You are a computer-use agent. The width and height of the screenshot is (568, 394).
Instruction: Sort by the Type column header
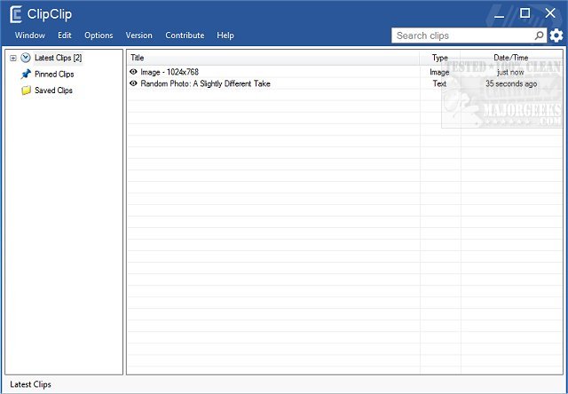pos(440,58)
